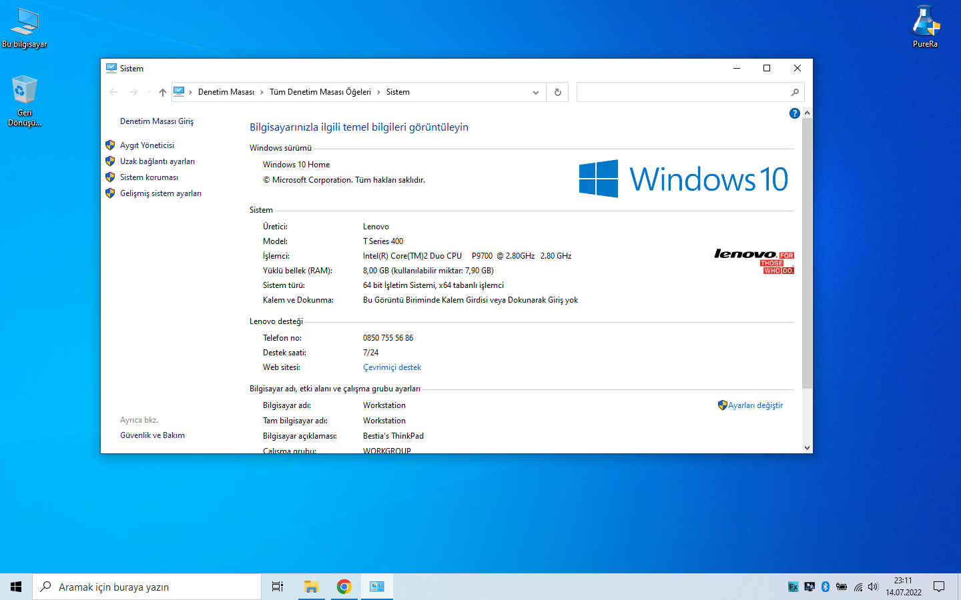
Task: Open Uzak bağlantı ayarları
Action: tap(157, 161)
